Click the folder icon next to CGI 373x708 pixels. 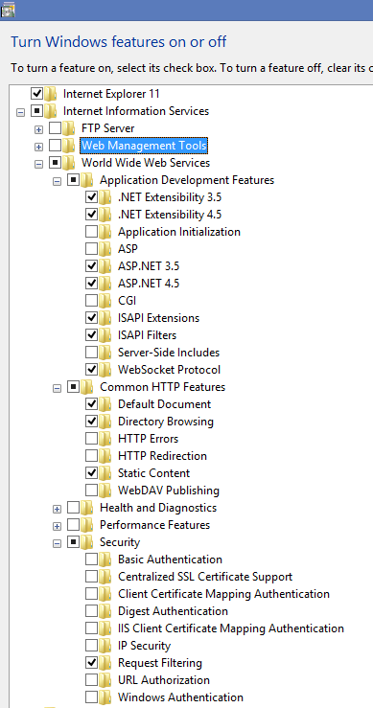pos(105,301)
